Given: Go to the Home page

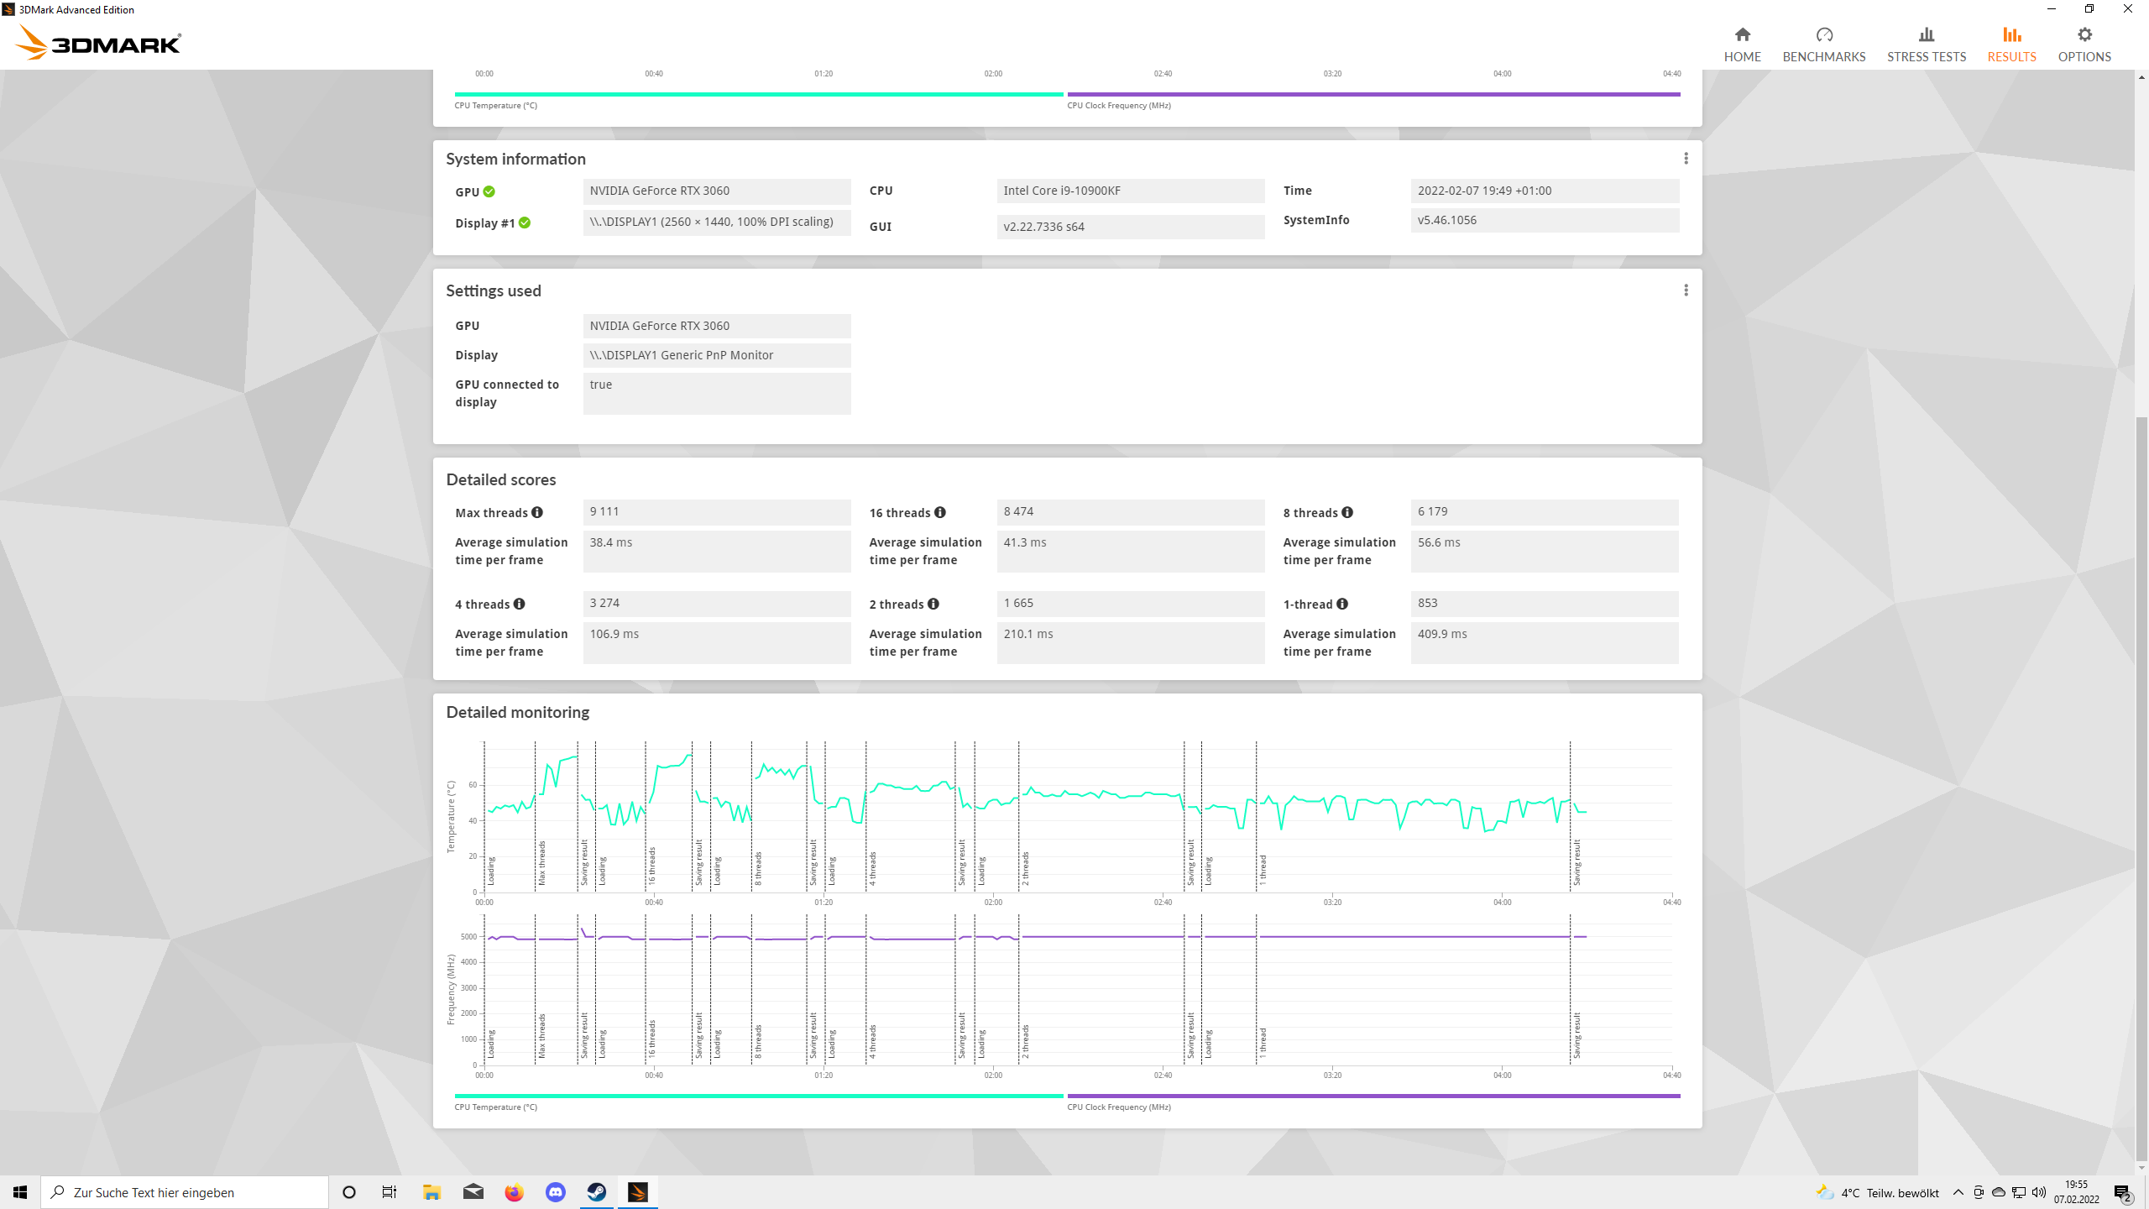Looking at the screenshot, I should 1742,44.
